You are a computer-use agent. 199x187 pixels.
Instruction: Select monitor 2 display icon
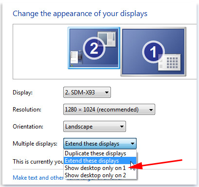click(94, 48)
